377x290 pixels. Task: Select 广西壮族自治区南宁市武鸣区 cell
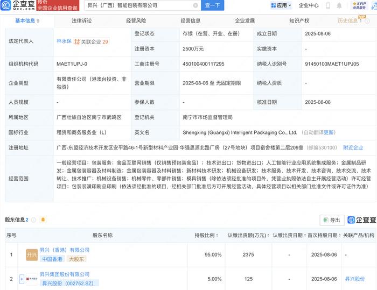pyautogui.click(x=89, y=117)
